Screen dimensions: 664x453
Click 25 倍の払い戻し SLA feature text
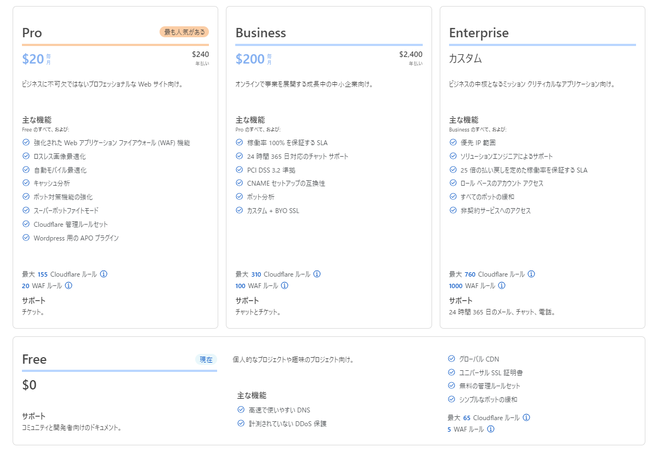click(524, 170)
